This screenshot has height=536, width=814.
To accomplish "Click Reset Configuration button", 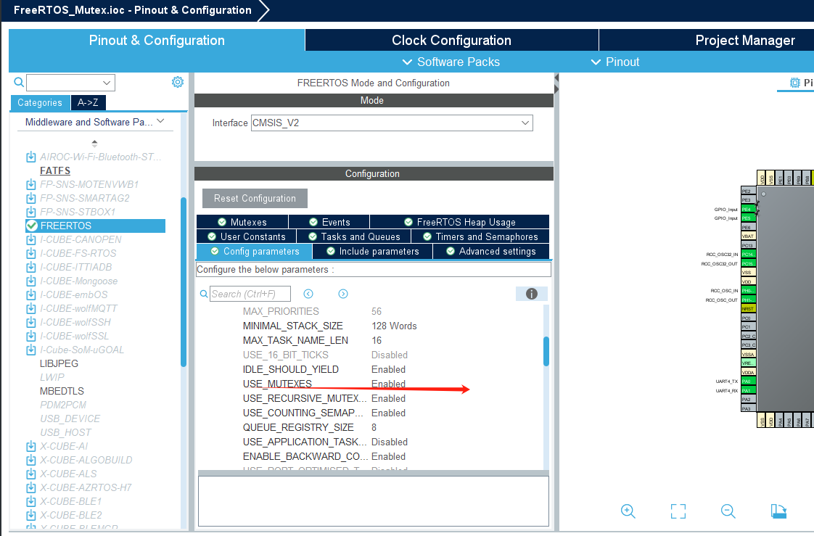I will coord(255,198).
